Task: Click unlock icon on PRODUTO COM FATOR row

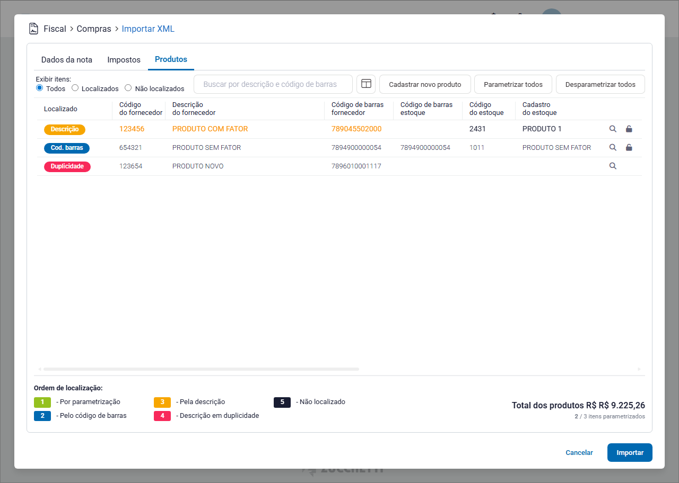Action: coord(629,129)
